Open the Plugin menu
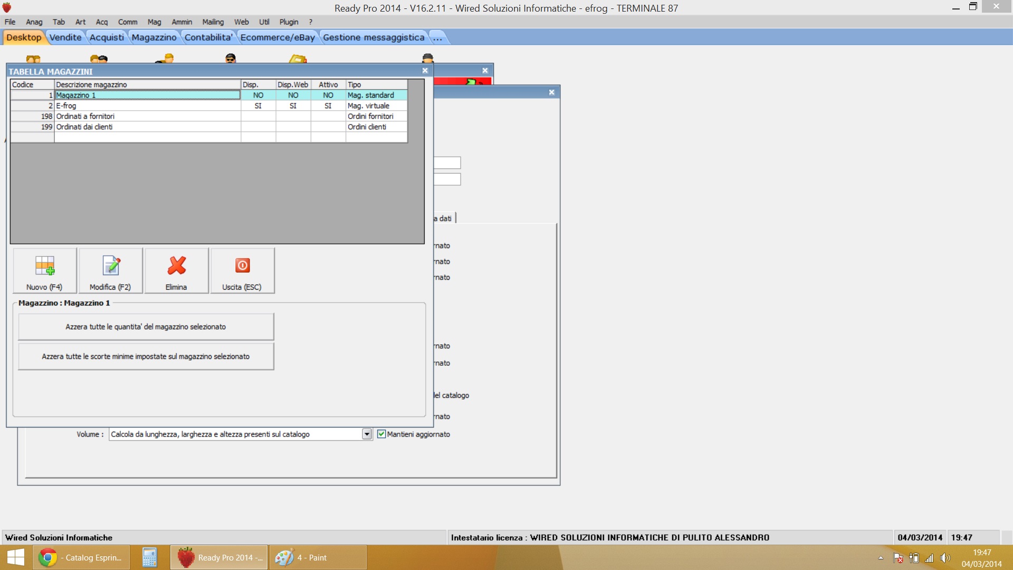This screenshot has height=570, width=1013. click(x=289, y=22)
